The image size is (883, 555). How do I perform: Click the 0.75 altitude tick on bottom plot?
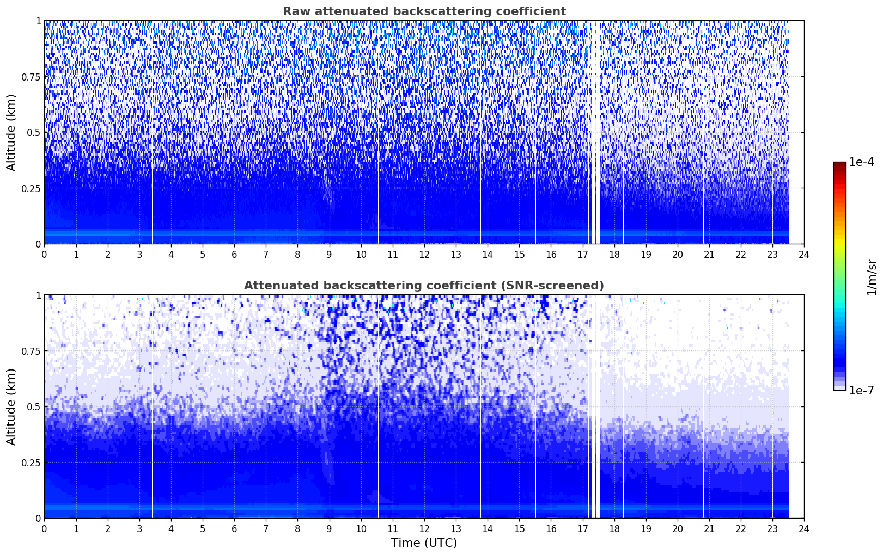(x=29, y=351)
